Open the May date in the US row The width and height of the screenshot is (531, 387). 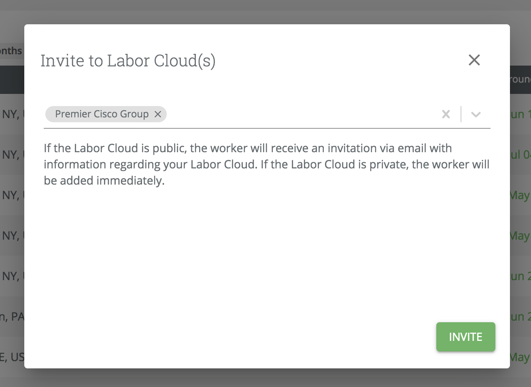(x=520, y=357)
